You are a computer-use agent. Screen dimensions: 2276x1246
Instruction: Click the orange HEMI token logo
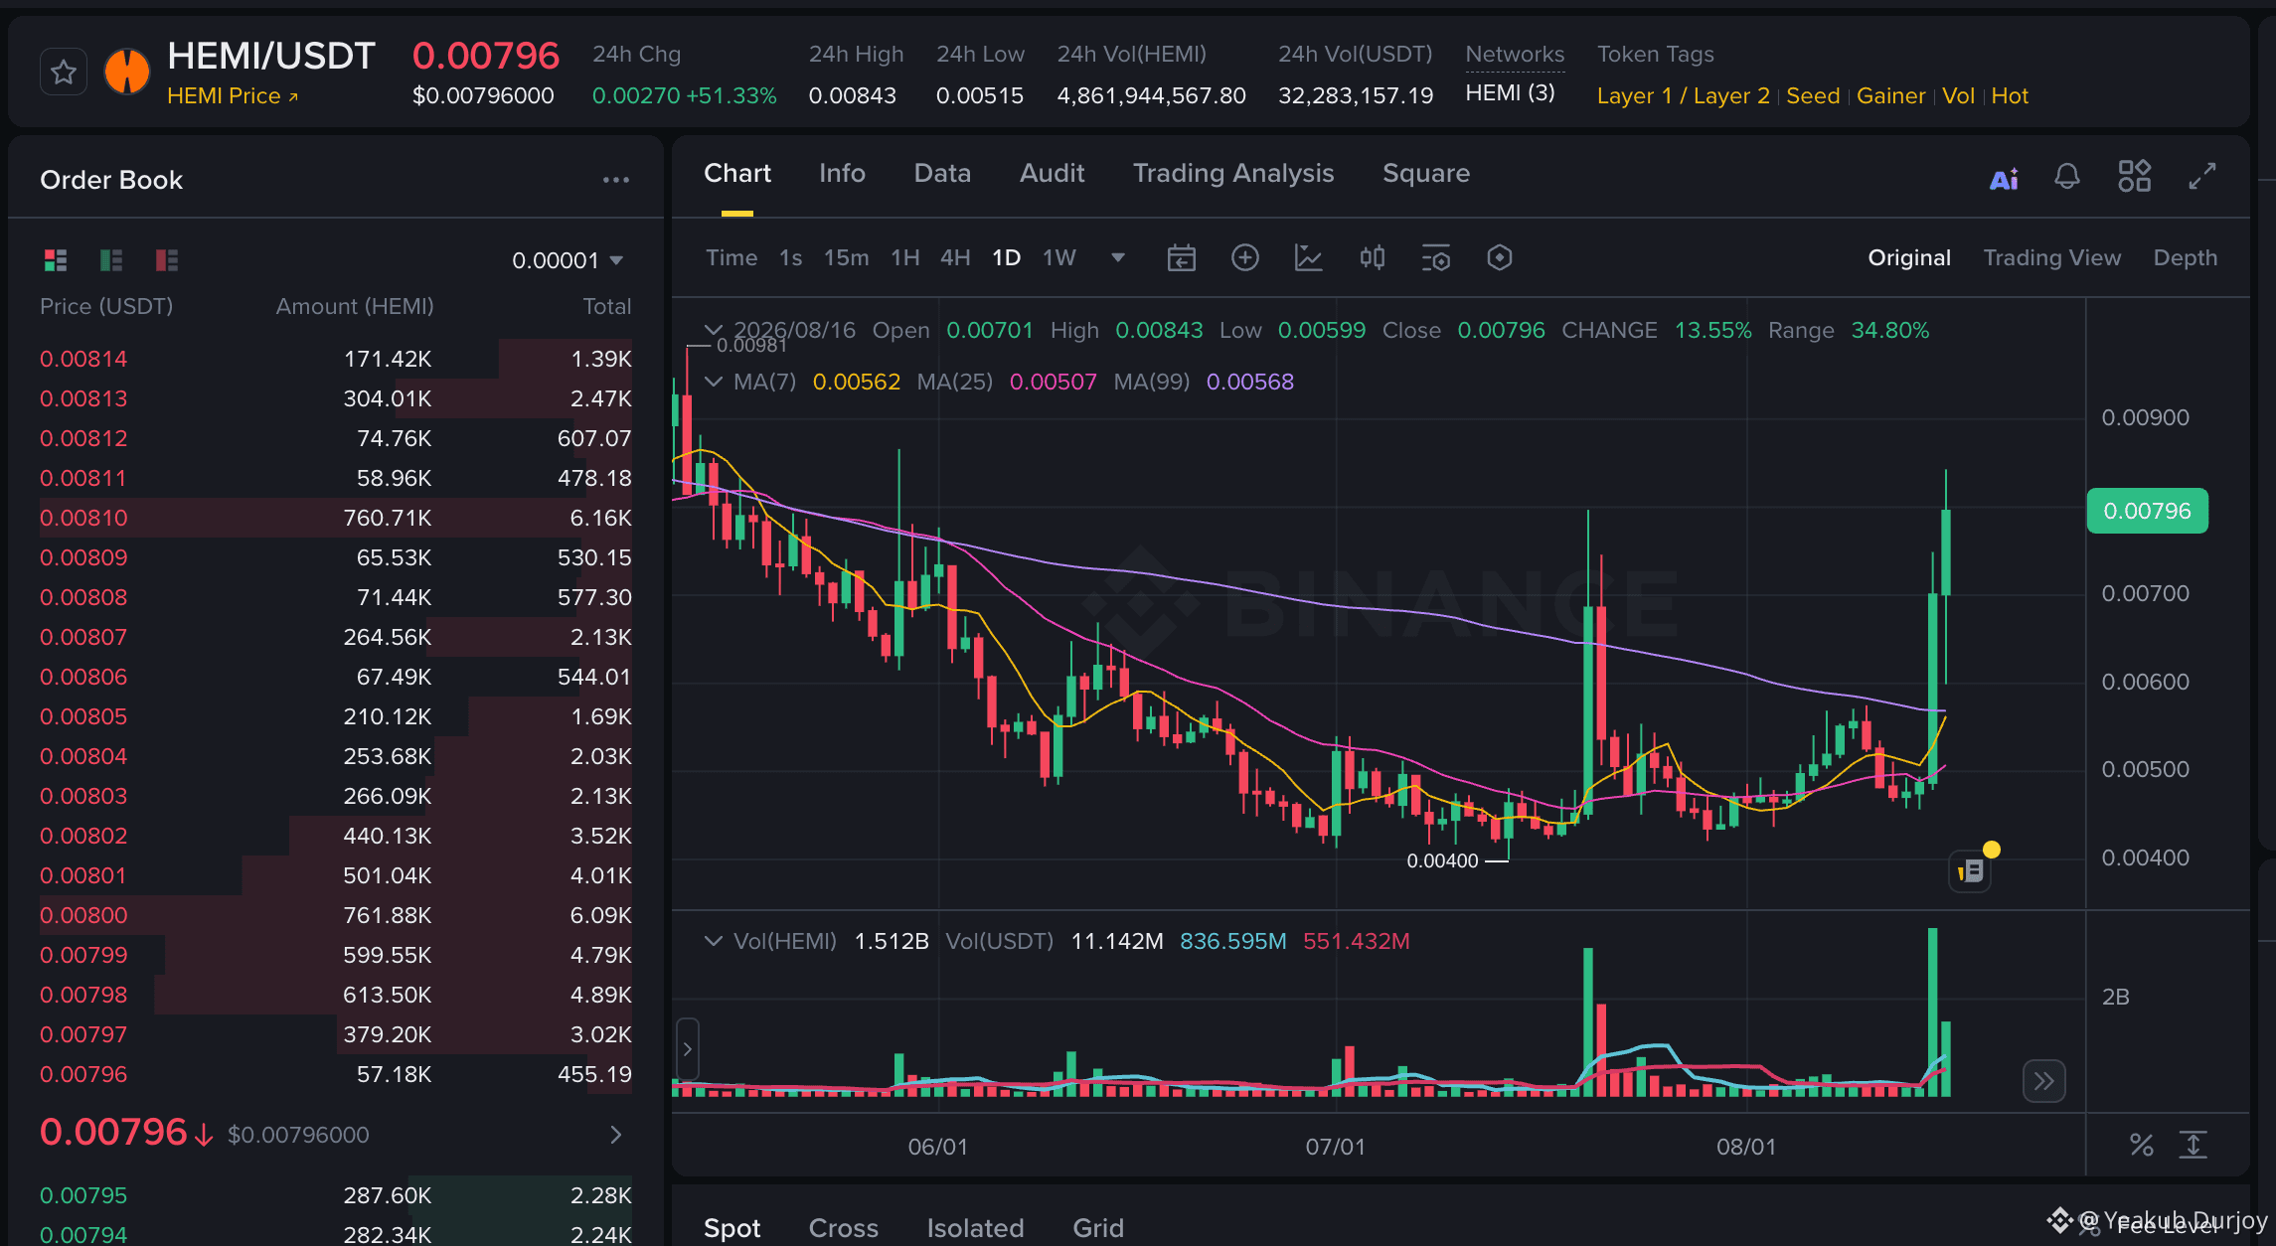click(x=127, y=72)
